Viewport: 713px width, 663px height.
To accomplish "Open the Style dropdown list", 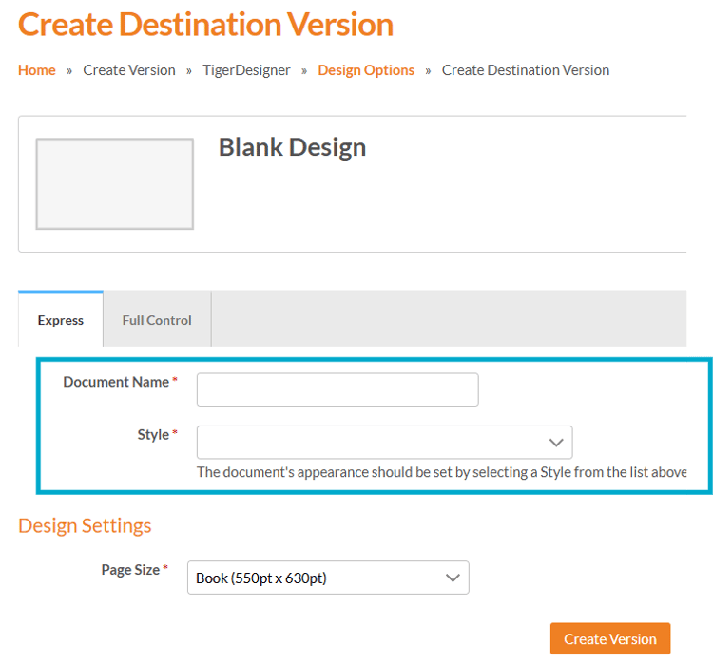I will (371, 443).
